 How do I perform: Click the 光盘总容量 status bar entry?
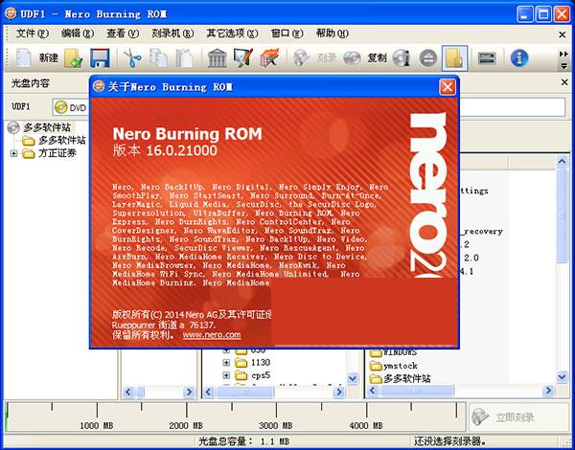coord(243,441)
